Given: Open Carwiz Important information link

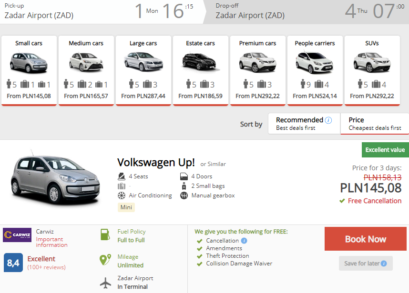Looking at the screenshot, I should pyautogui.click(x=51, y=242).
